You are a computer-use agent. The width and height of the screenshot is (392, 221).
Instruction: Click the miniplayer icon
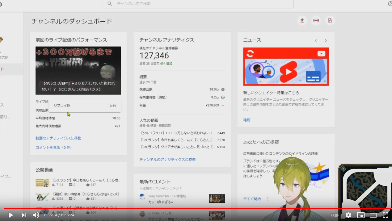360,215
